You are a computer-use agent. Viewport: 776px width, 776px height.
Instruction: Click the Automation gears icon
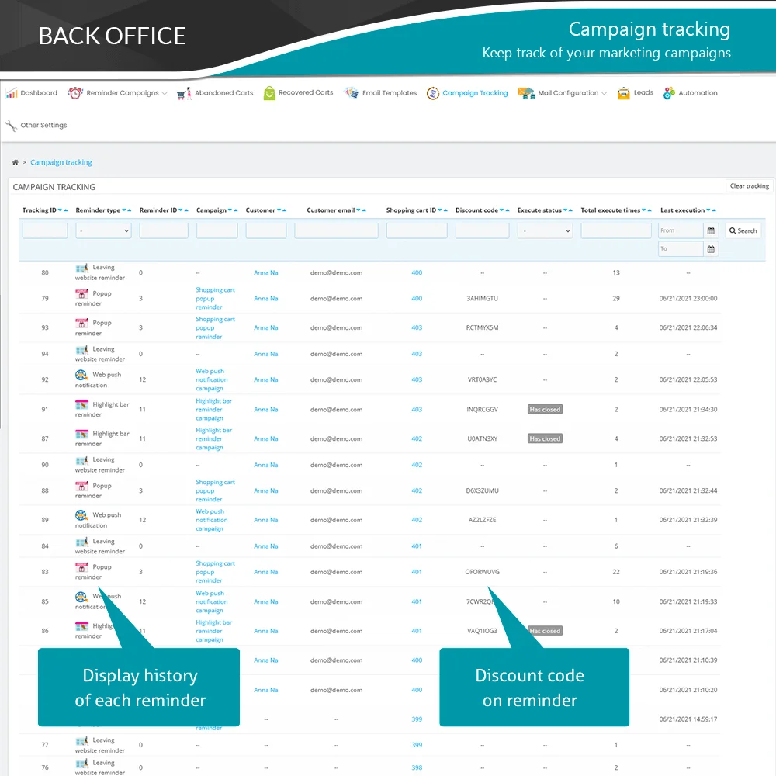coord(669,93)
